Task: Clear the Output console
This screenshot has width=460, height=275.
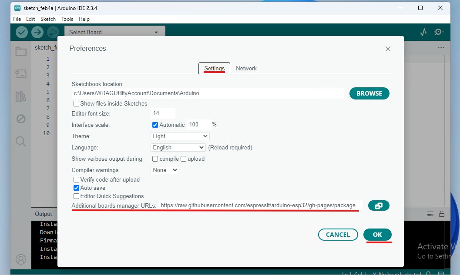Action: click(430, 213)
